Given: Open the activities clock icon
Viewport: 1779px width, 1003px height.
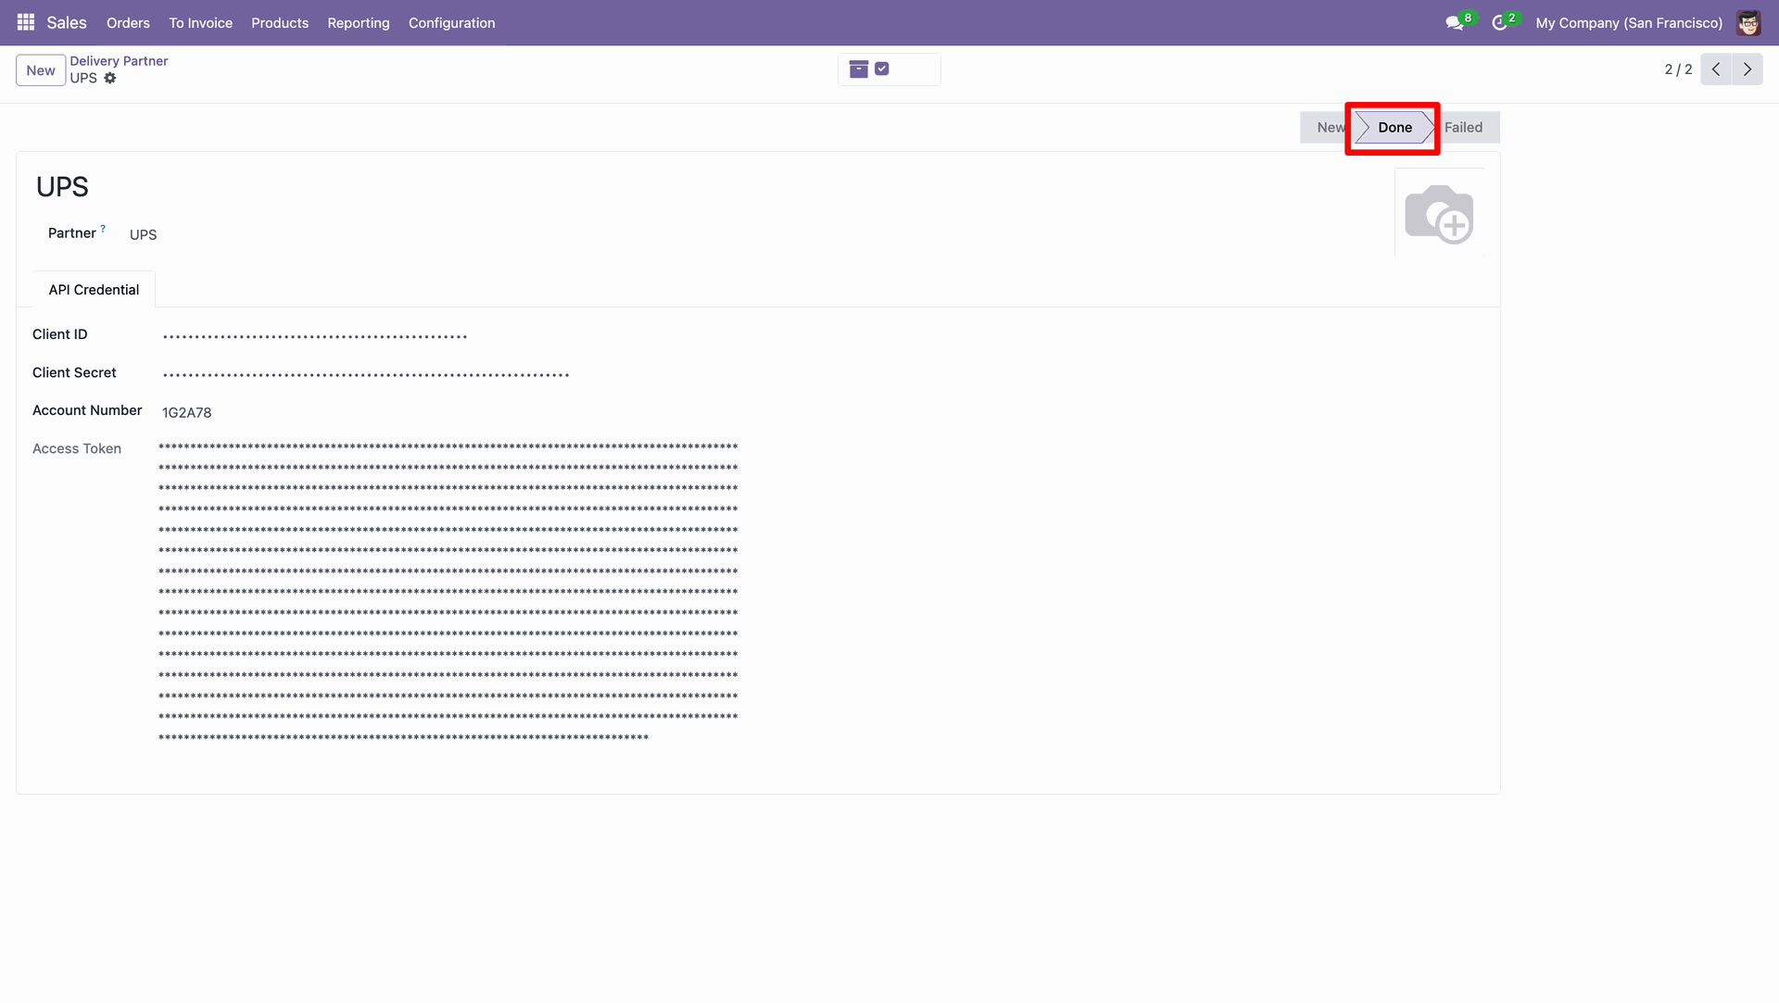Looking at the screenshot, I should tap(1499, 23).
